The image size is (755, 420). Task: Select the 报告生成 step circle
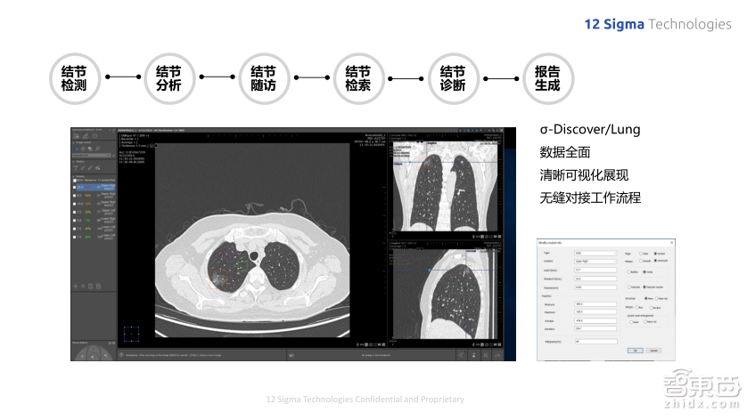click(x=547, y=78)
